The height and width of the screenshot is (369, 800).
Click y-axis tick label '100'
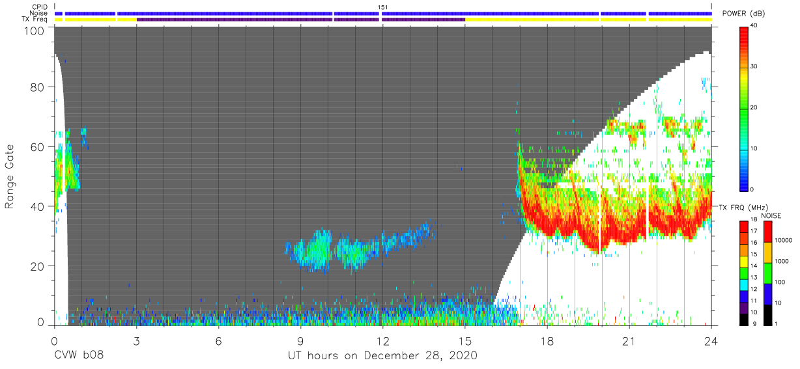pos(33,31)
